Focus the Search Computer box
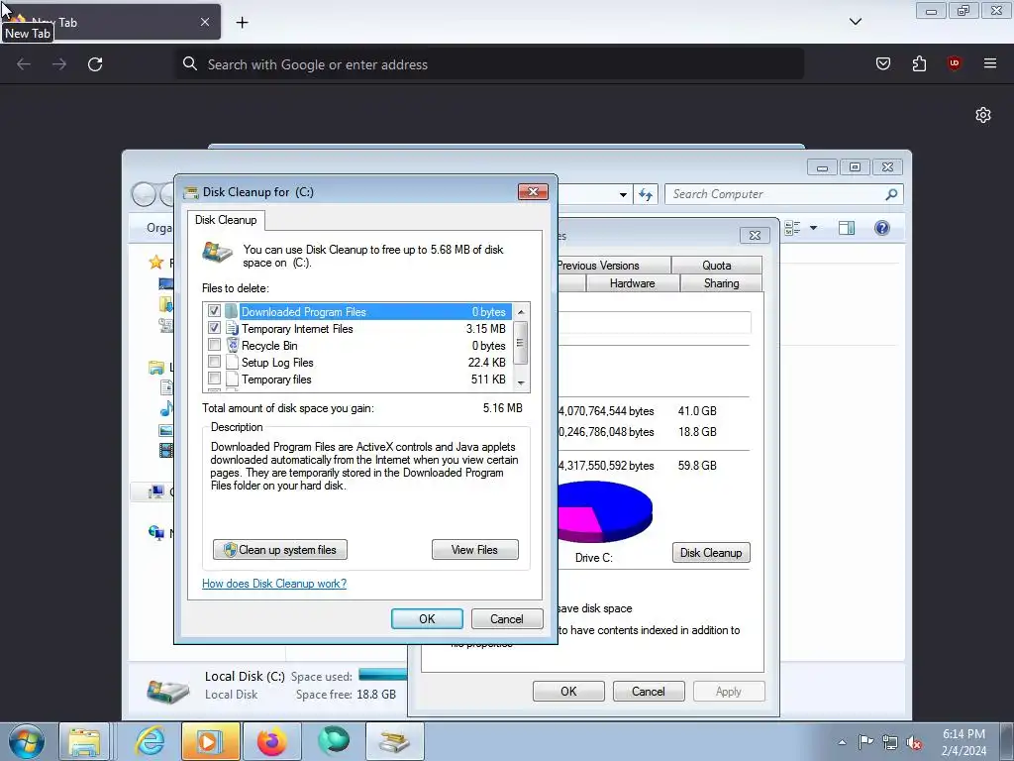The height and width of the screenshot is (761, 1014). click(784, 194)
